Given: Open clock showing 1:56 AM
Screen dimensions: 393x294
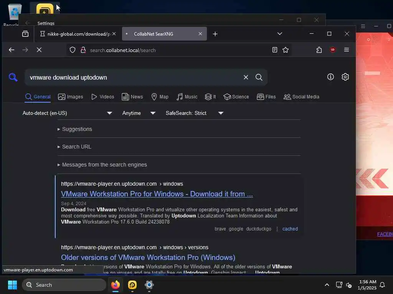Looking at the screenshot, I should coord(367,285).
